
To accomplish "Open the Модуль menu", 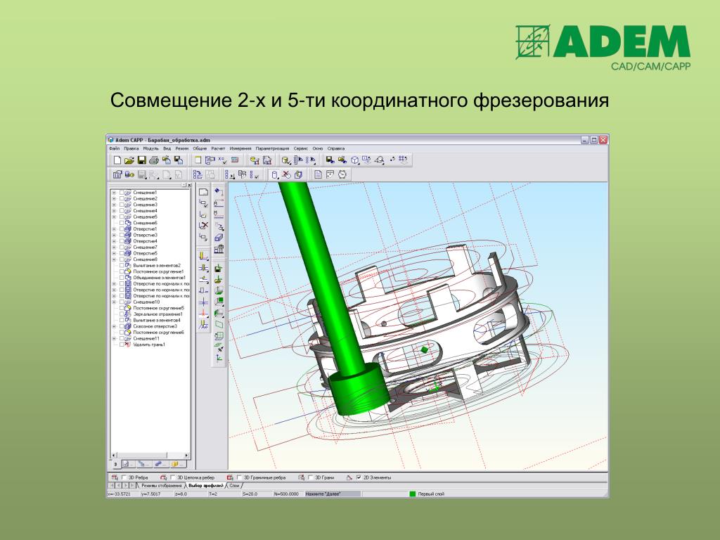I will point(150,149).
